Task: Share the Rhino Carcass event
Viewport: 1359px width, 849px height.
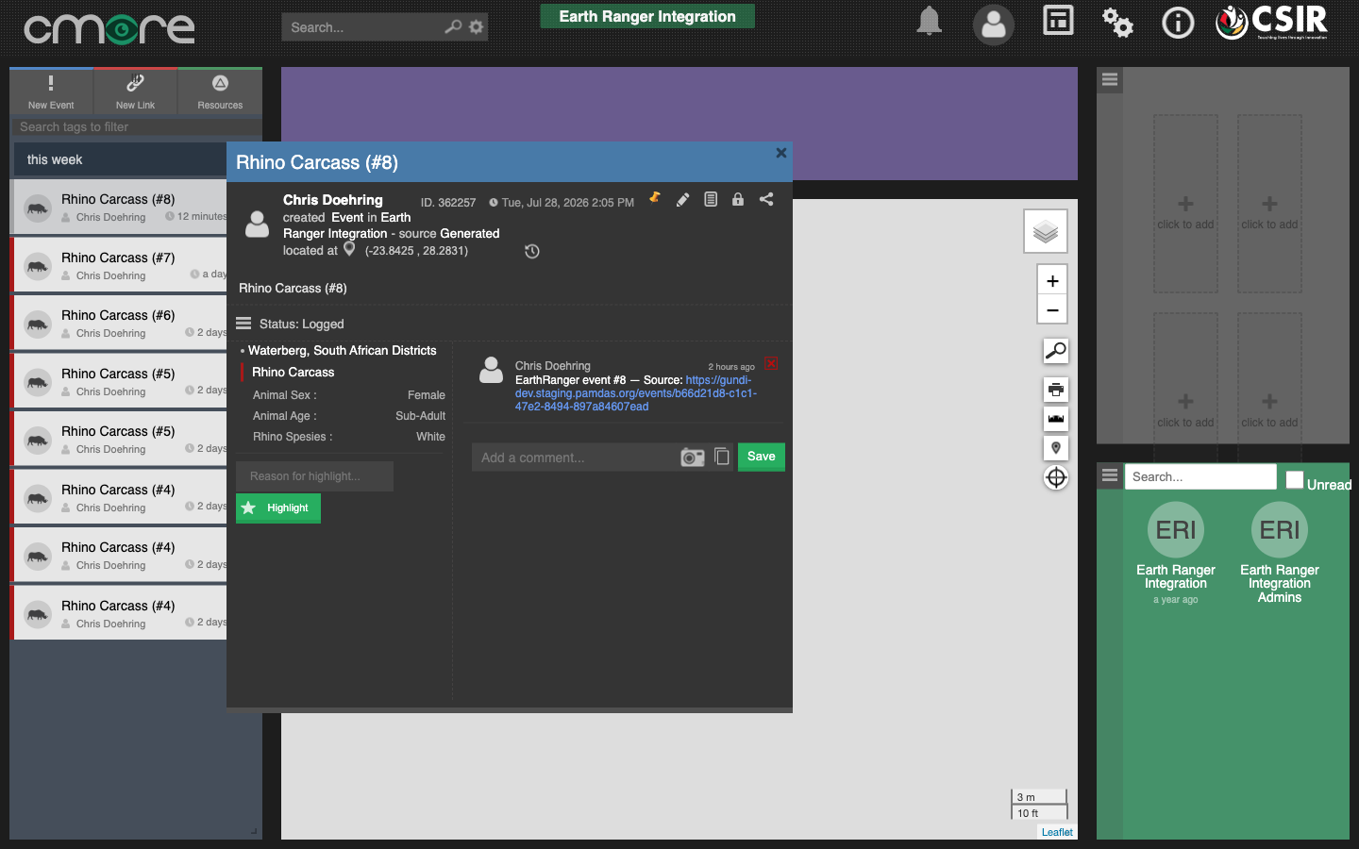Action: (766, 199)
